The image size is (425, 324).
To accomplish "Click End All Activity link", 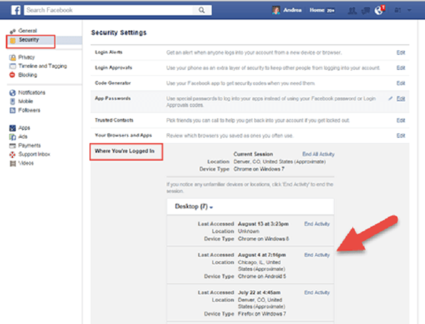I will pos(318,154).
